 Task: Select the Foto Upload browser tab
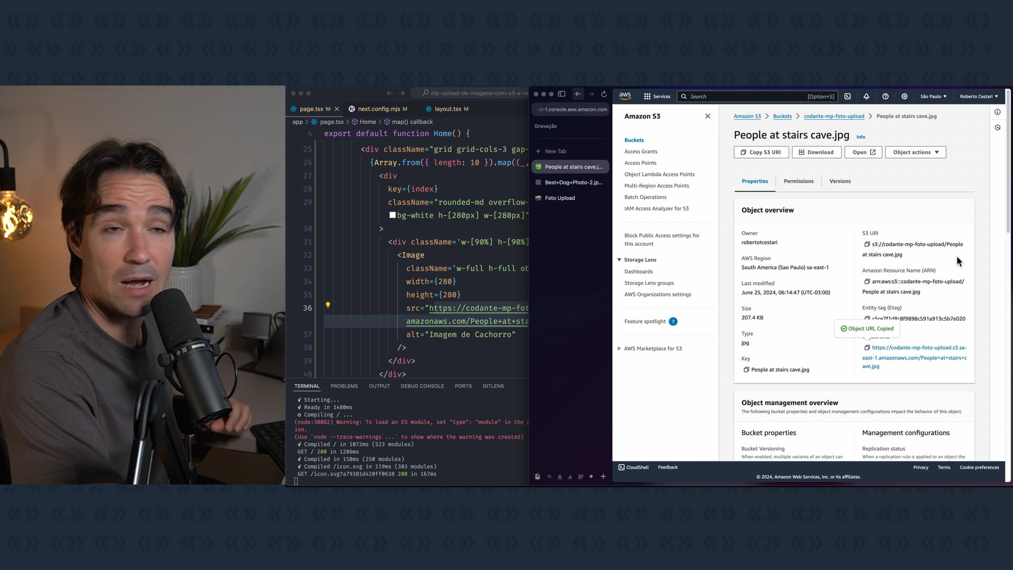click(x=560, y=198)
